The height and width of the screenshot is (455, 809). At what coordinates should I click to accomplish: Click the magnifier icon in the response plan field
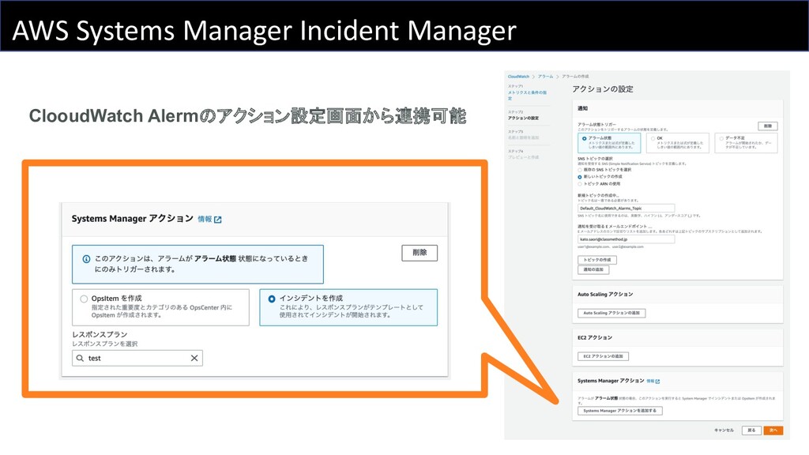coord(80,358)
